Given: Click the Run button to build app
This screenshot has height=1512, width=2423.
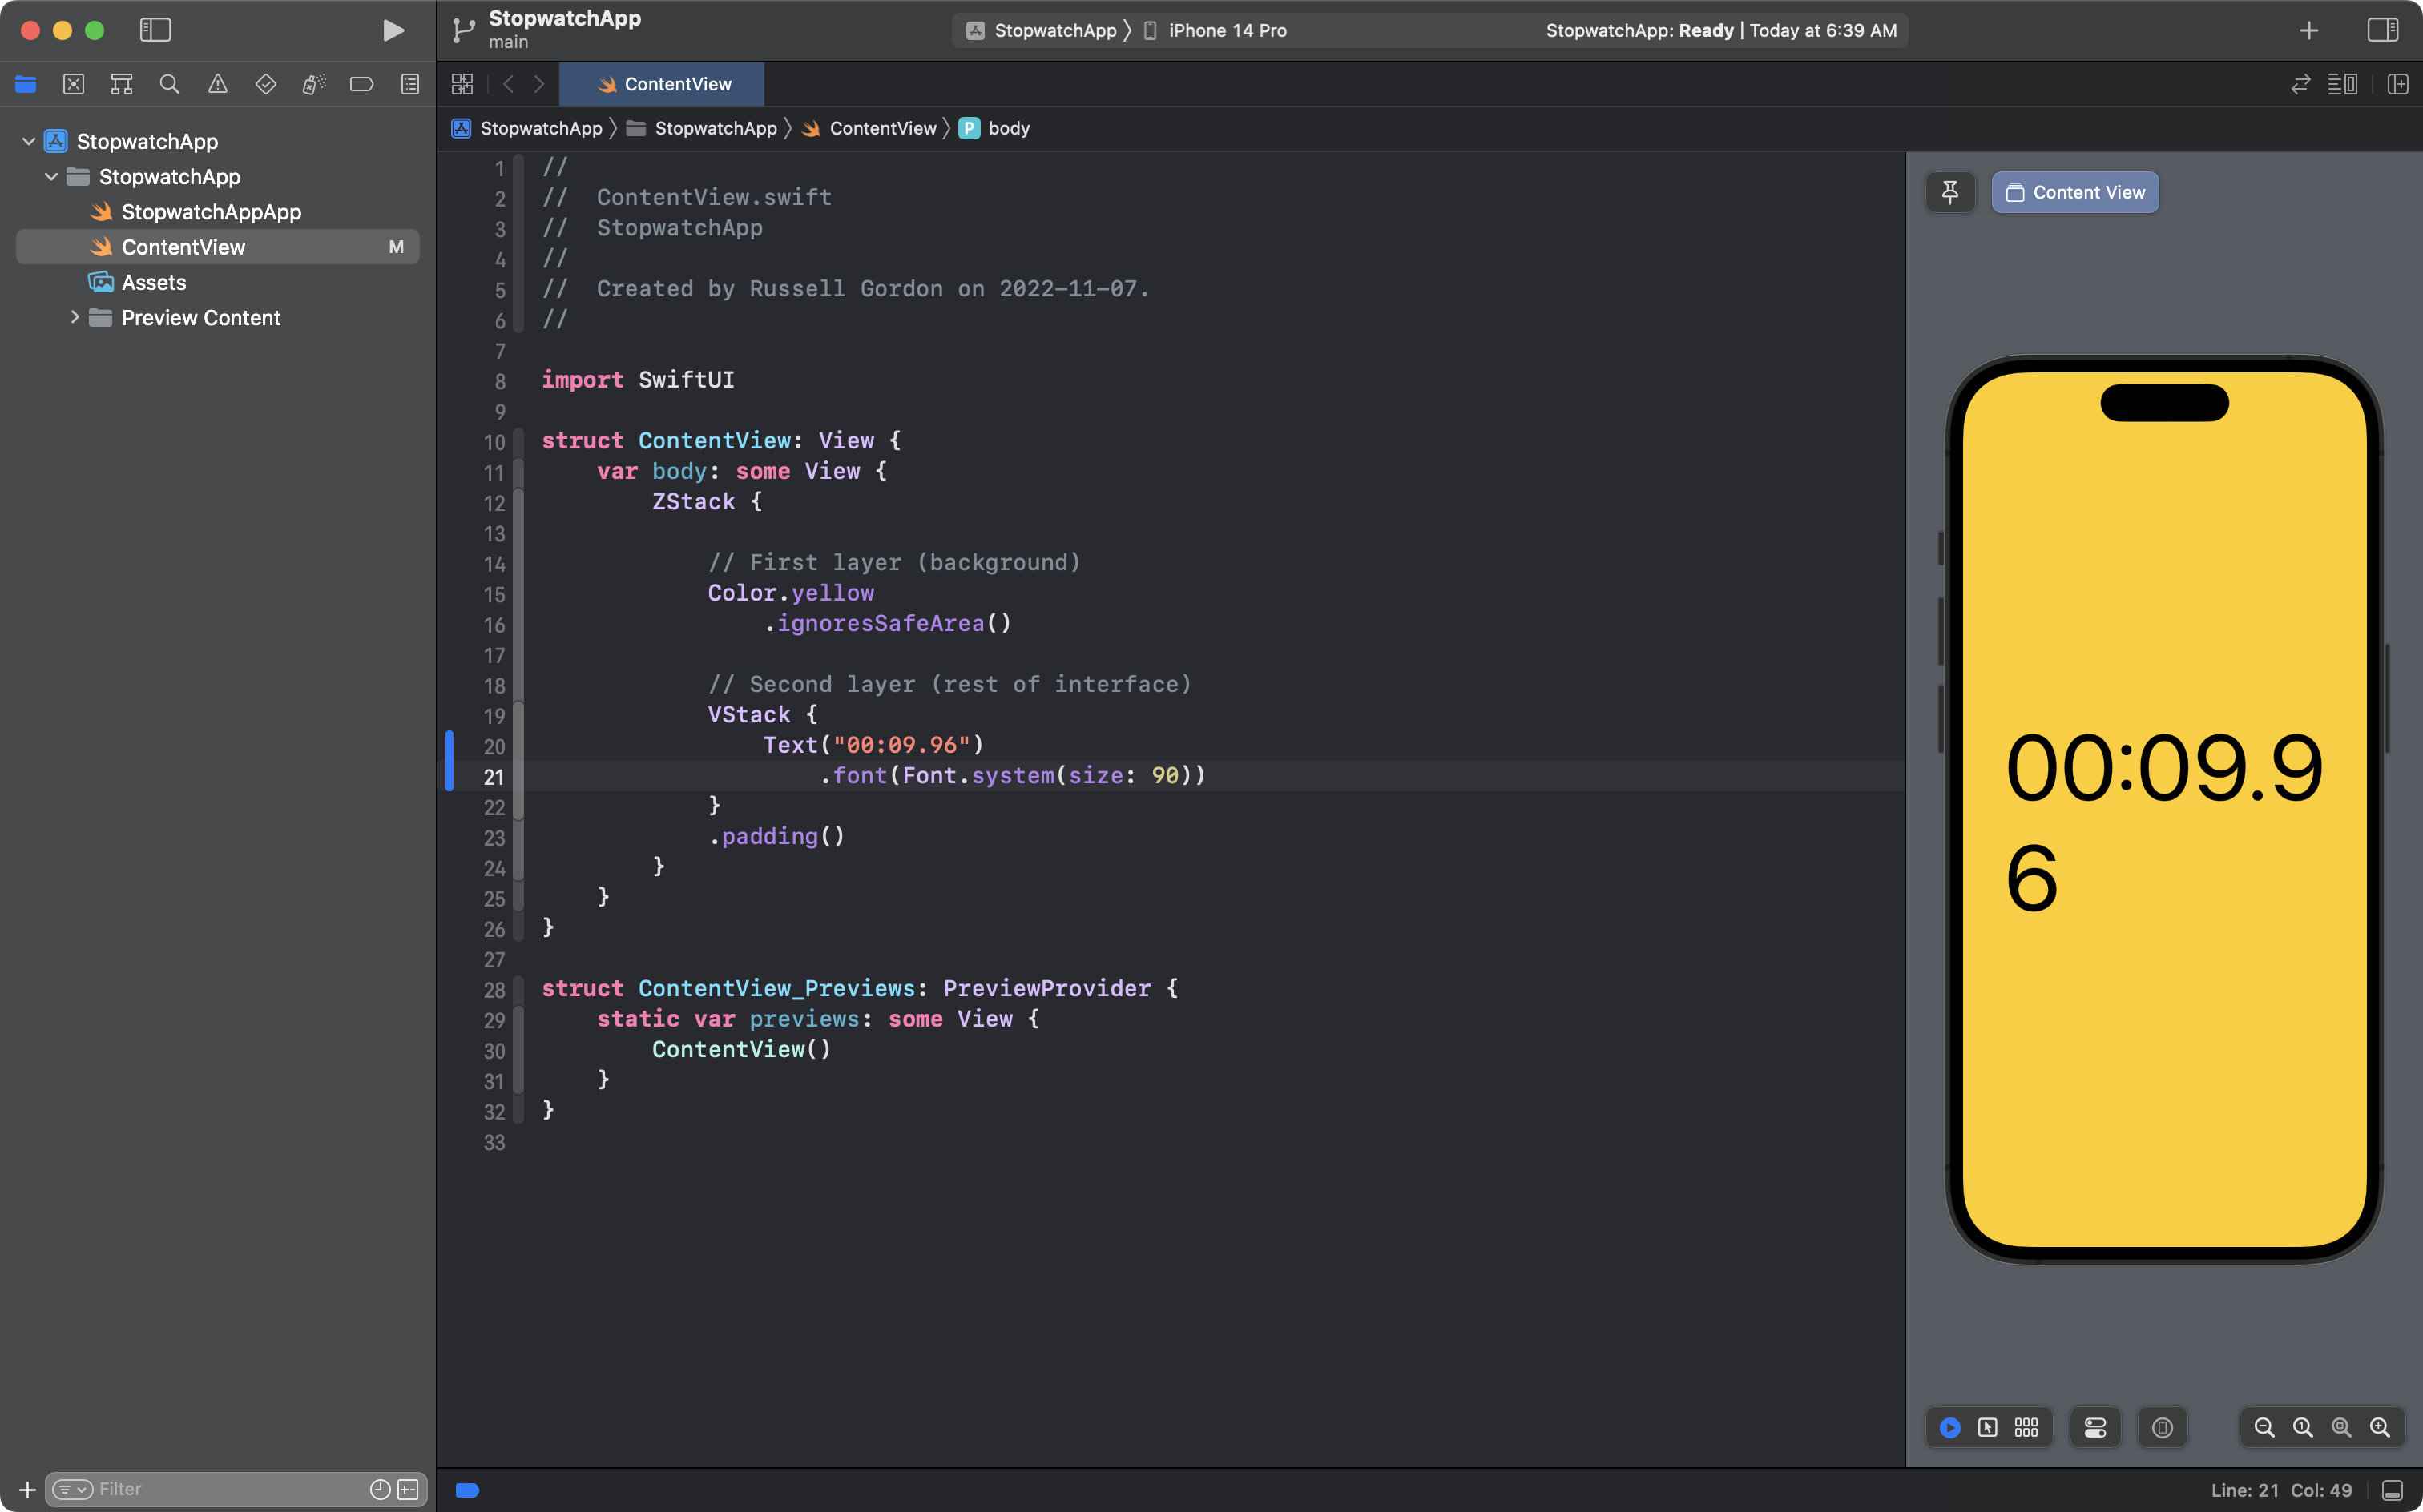Looking at the screenshot, I should point(390,30).
